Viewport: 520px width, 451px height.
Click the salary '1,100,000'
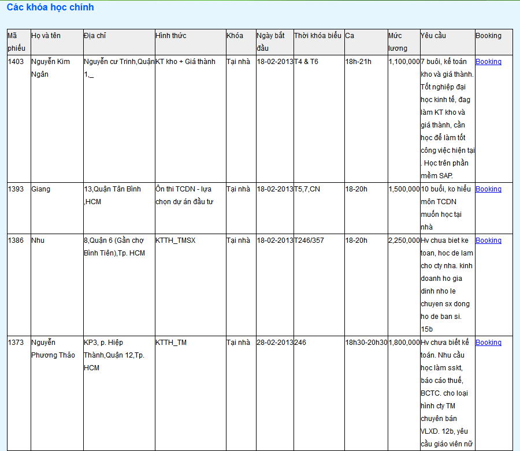point(404,62)
